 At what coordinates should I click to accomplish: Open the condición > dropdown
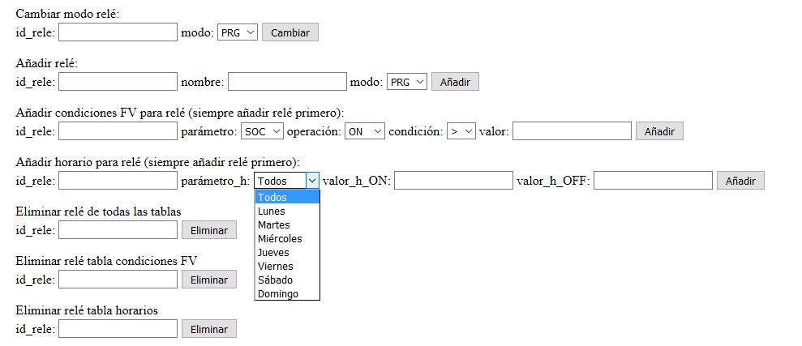[x=461, y=131]
